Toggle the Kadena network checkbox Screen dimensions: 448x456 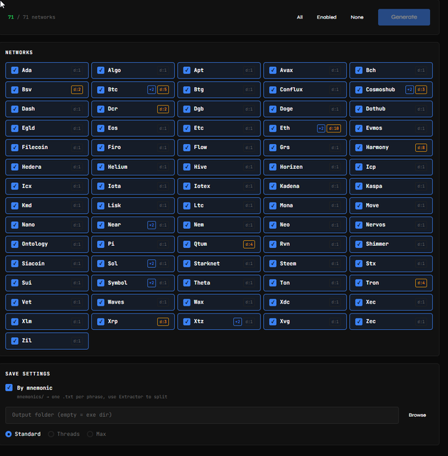click(273, 186)
